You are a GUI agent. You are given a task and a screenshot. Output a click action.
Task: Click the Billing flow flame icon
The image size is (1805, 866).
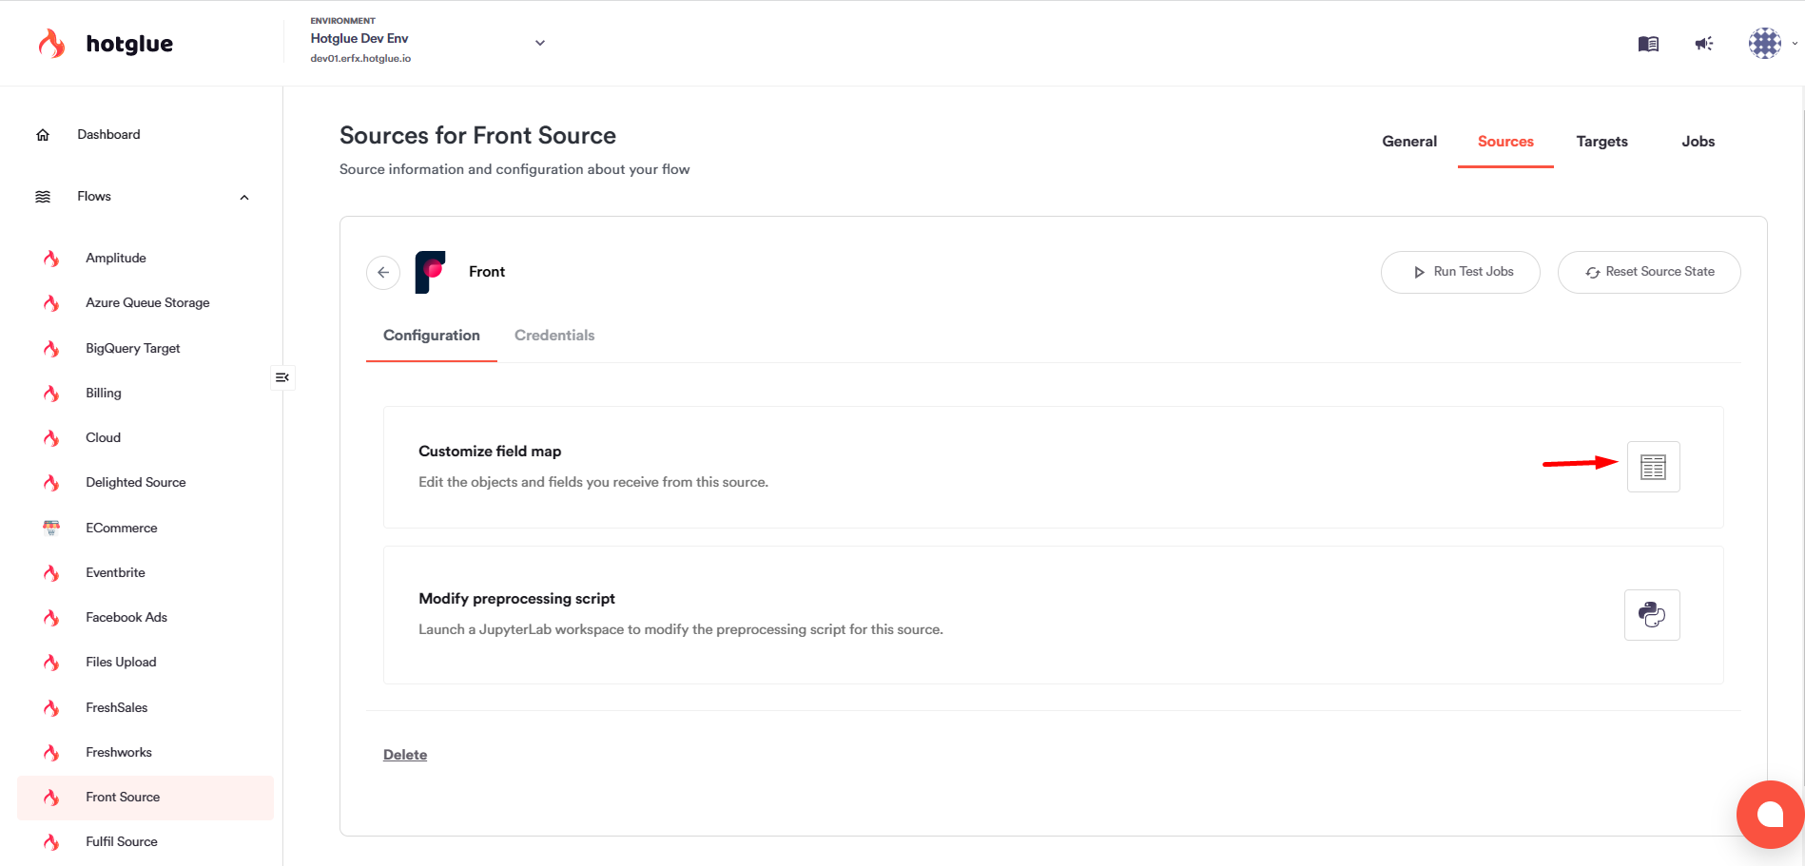point(51,394)
